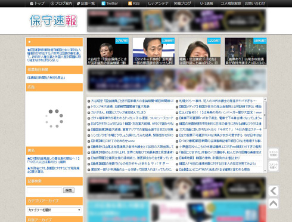Open headline starting 札幌タクシー事件
This screenshot has width=292, height=222.
click(x=218, y=101)
